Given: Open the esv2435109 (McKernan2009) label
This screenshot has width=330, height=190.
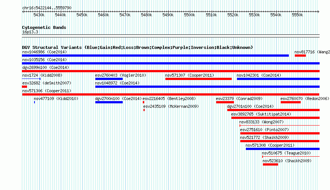Looking at the screenshot, I should click(171, 106).
